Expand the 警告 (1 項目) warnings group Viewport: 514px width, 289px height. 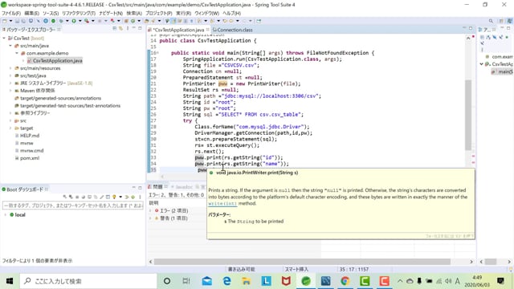click(x=150, y=218)
